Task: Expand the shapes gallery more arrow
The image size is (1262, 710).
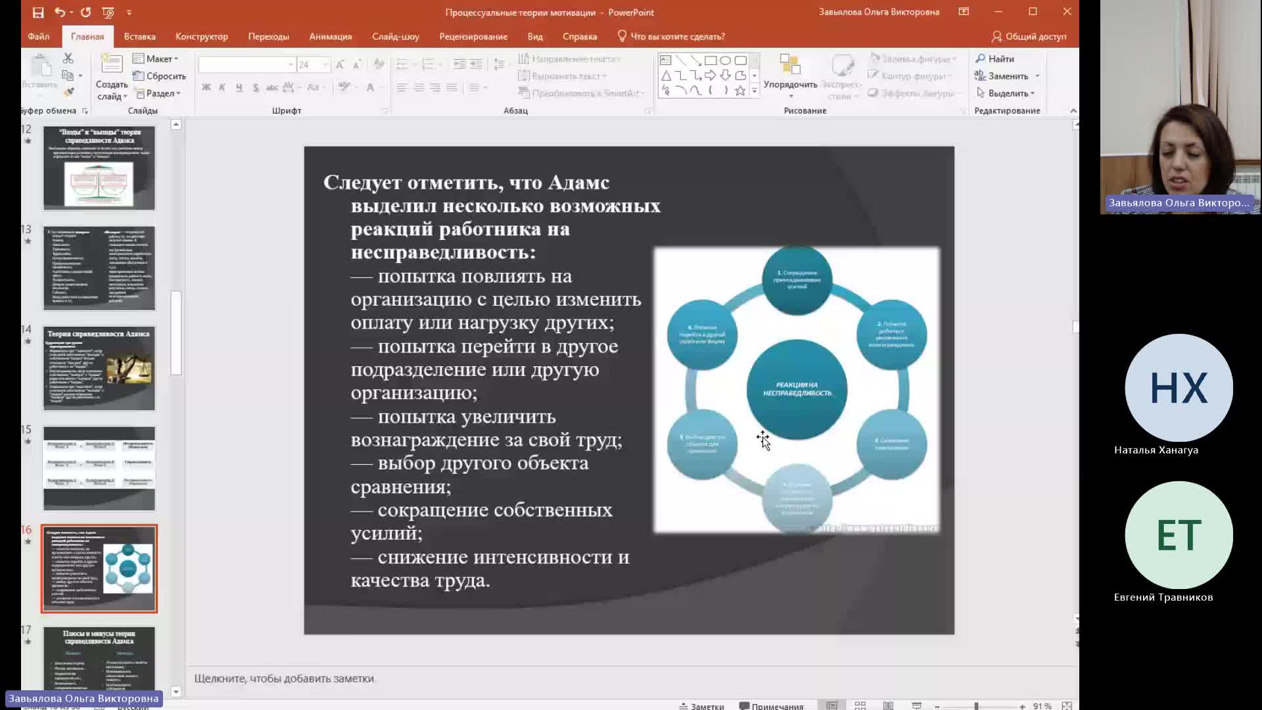Action: point(755,91)
